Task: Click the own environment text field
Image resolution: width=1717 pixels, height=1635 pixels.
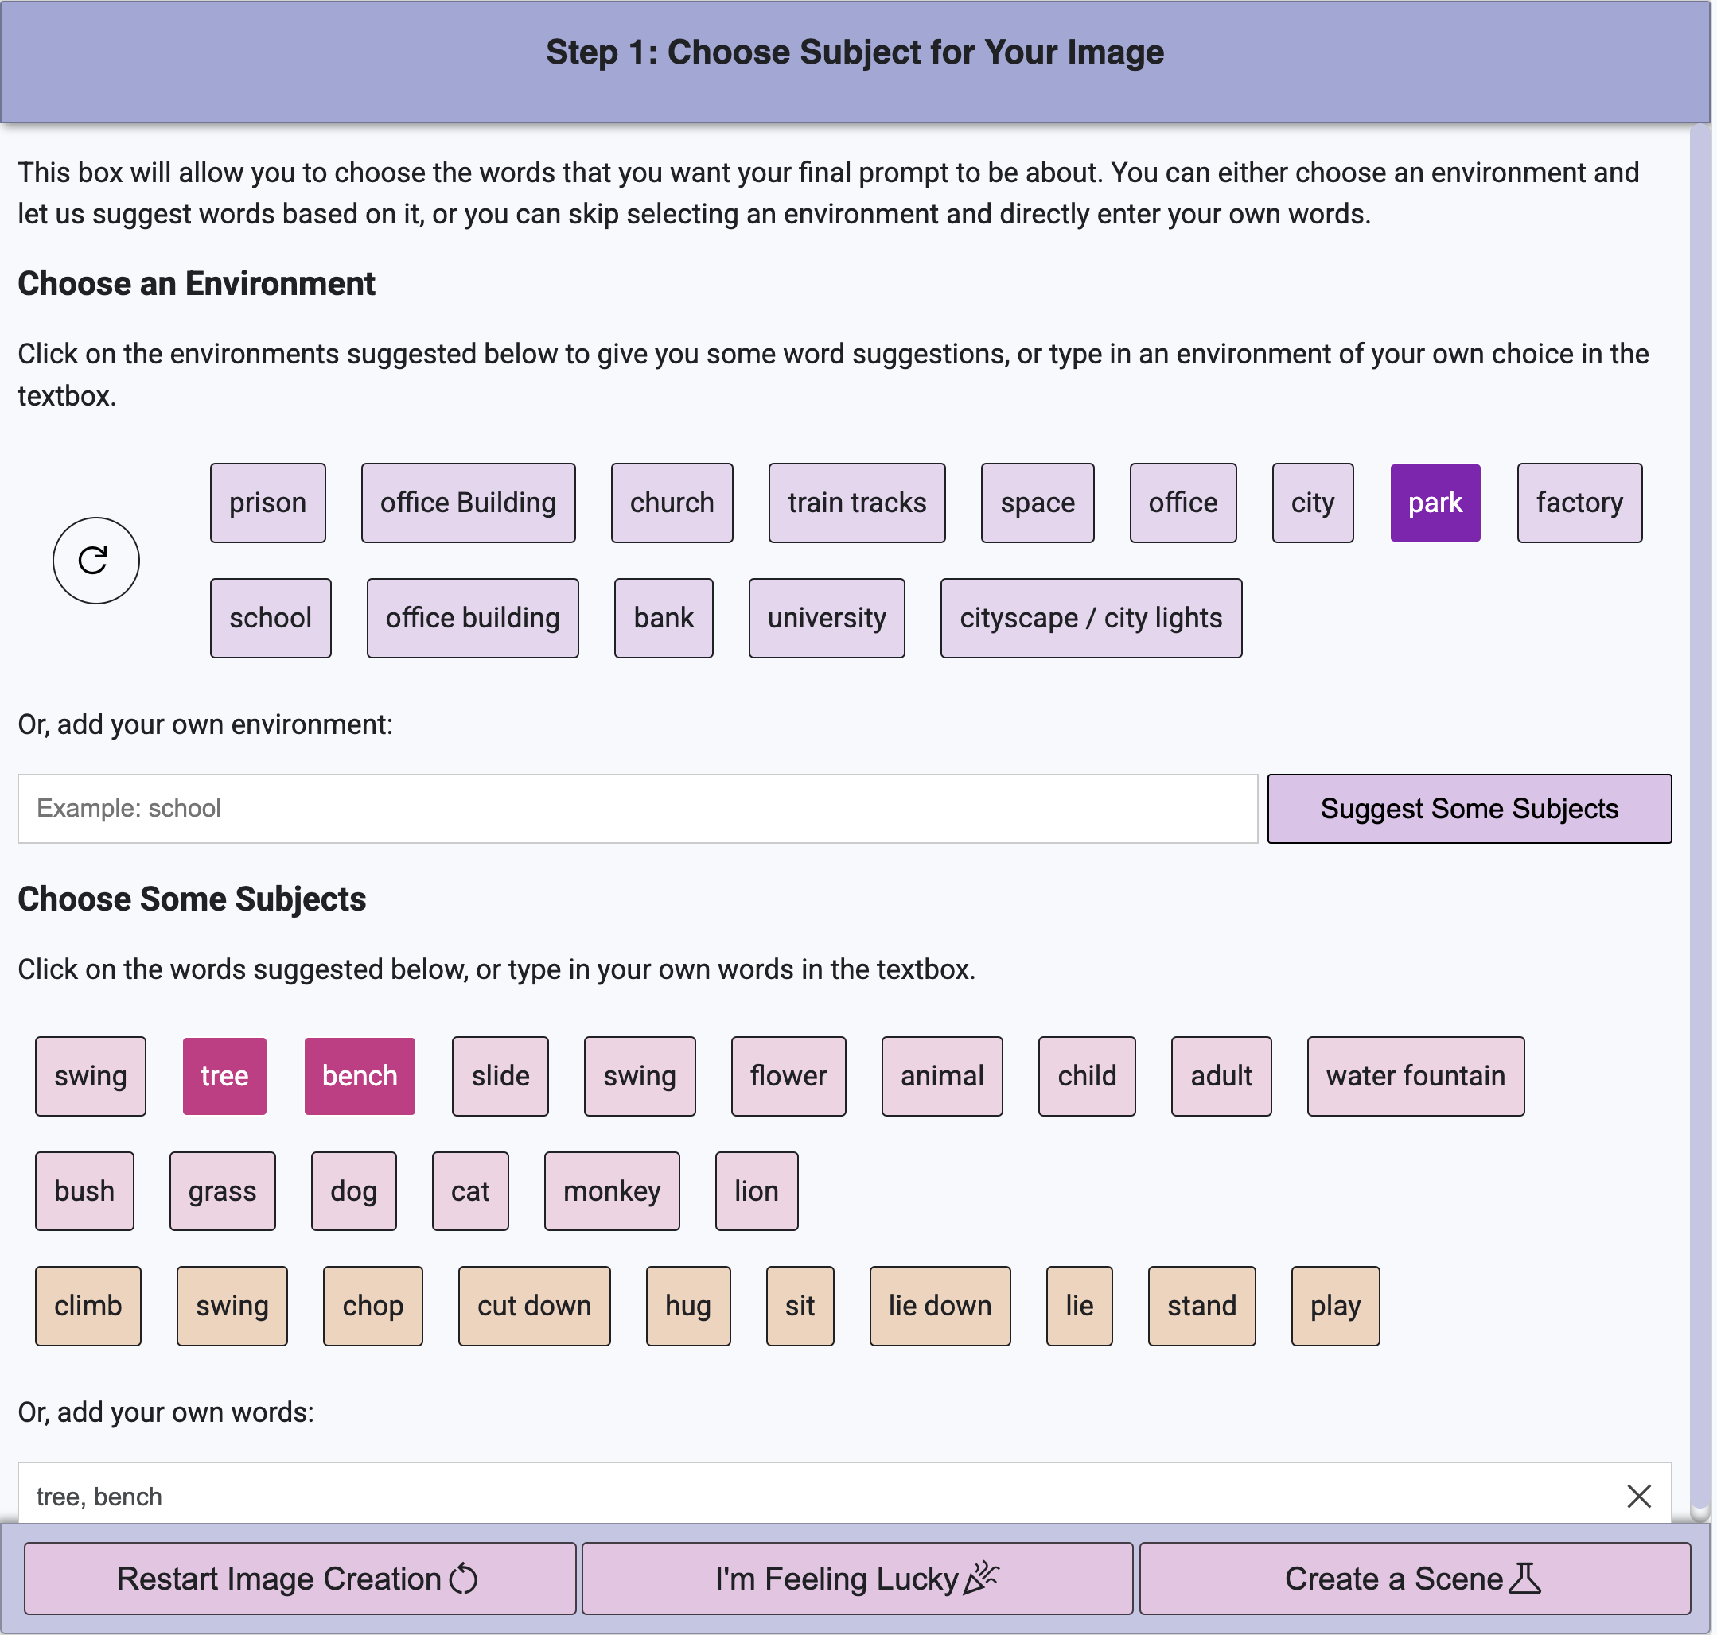Action: (x=637, y=808)
